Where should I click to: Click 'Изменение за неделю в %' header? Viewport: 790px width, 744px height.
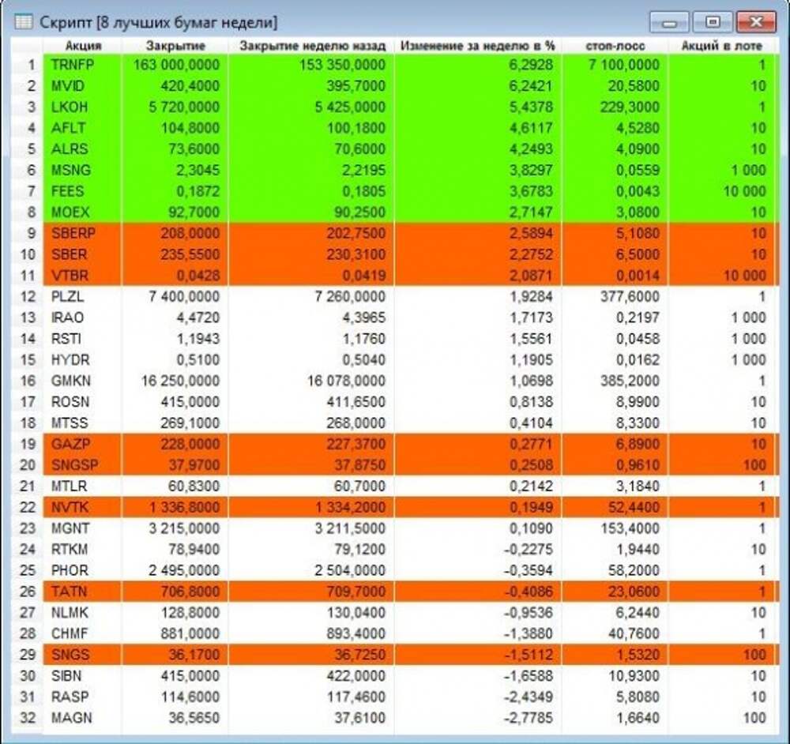pos(478,46)
